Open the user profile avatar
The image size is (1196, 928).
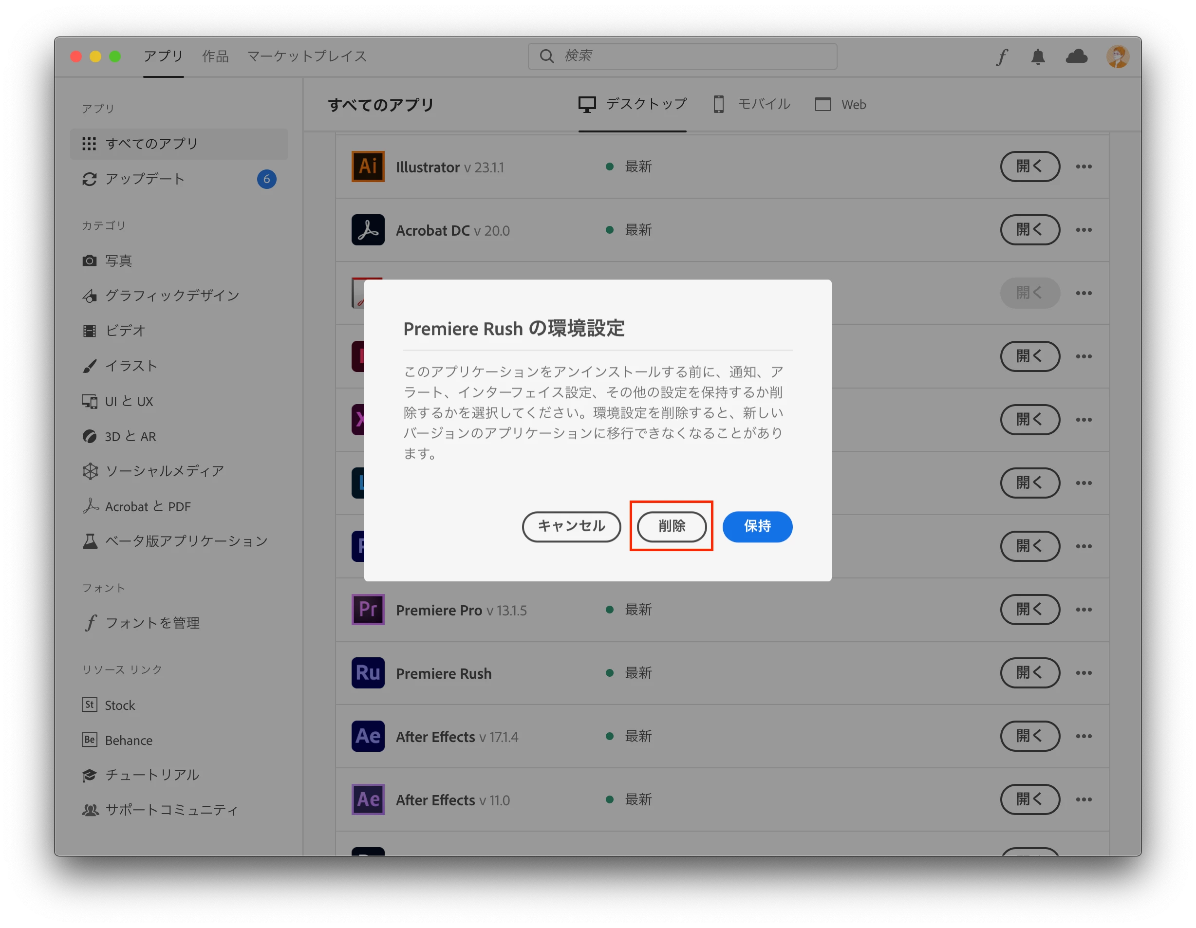pyautogui.click(x=1117, y=56)
